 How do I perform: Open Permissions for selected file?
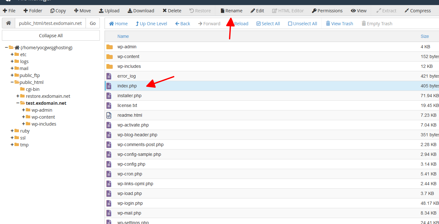click(327, 11)
